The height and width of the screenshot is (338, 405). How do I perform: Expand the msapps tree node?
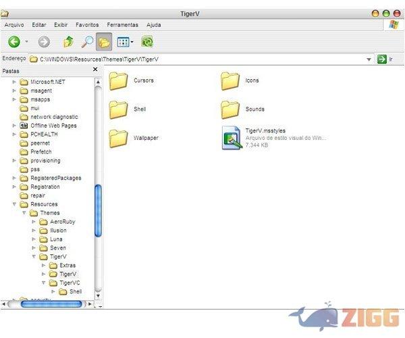coord(14,99)
